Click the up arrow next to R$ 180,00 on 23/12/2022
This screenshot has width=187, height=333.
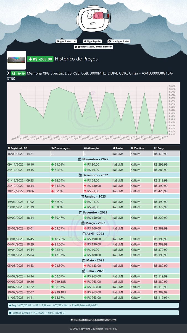coord(85,186)
